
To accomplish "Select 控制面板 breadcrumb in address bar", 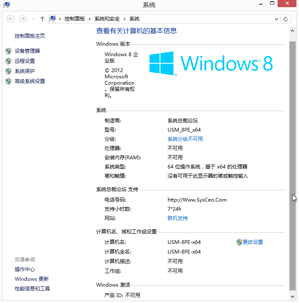I will (75, 19).
